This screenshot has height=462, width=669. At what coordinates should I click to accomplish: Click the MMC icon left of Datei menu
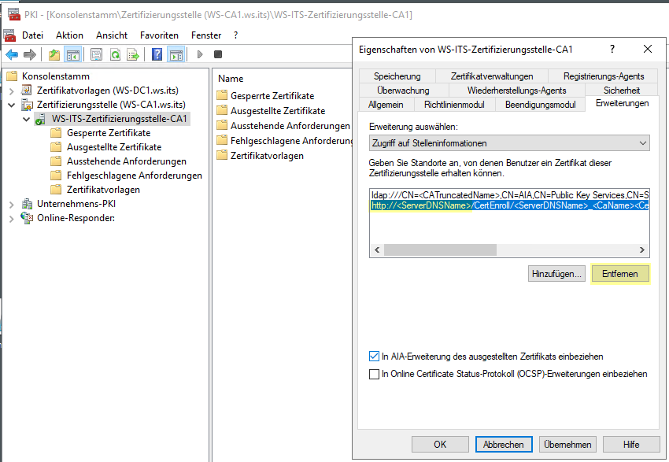click(9, 35)
